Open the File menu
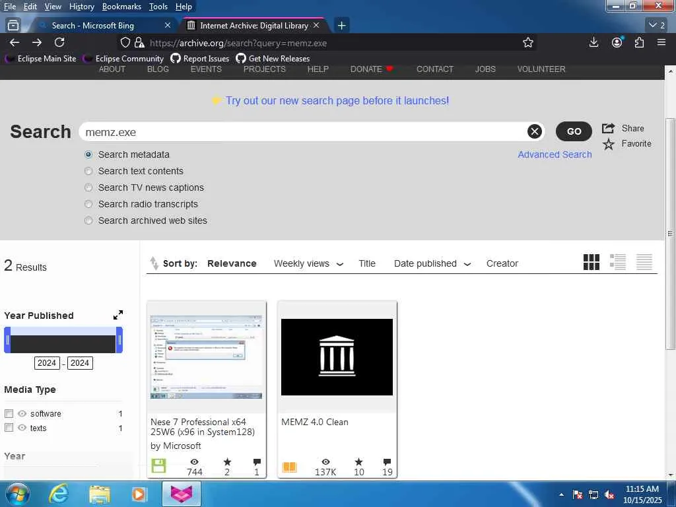Image resolution: width=676 pixels, height=507 pixels. click(9, 7)
